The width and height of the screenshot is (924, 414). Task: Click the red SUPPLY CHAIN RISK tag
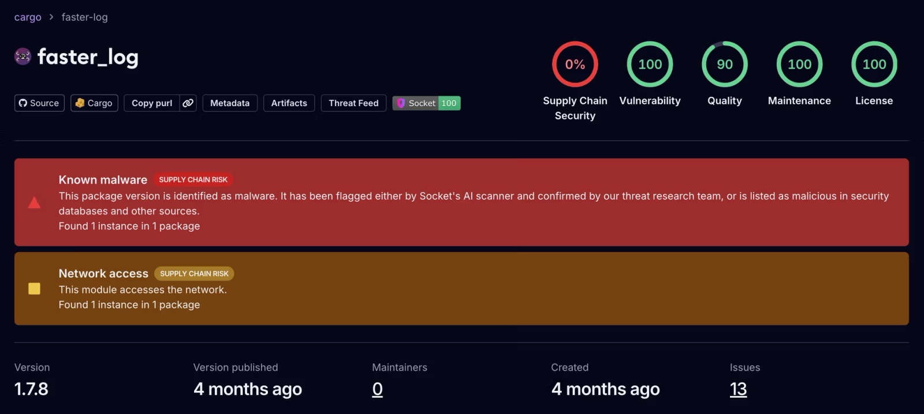(x=193, y=180)
